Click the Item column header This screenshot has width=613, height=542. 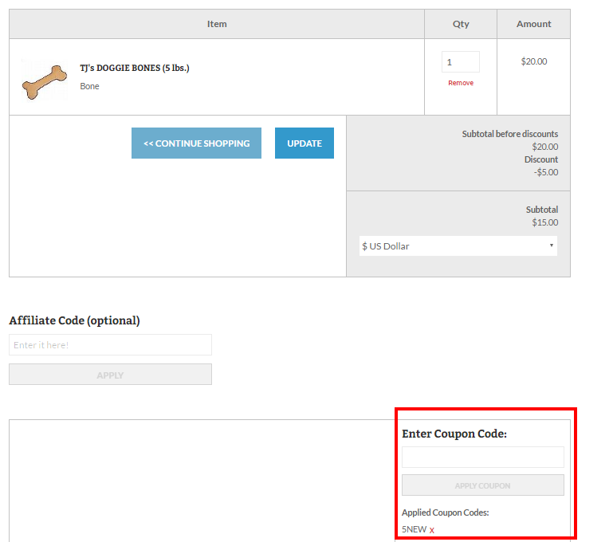click(217, 24)
